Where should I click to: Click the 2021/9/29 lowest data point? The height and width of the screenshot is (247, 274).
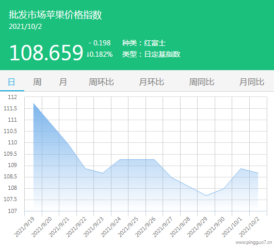(x=206, y=195)
